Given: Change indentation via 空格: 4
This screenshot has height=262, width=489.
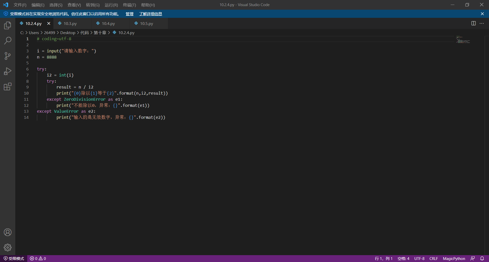Looking at the screenshot, I should click(x=403, y=258).
